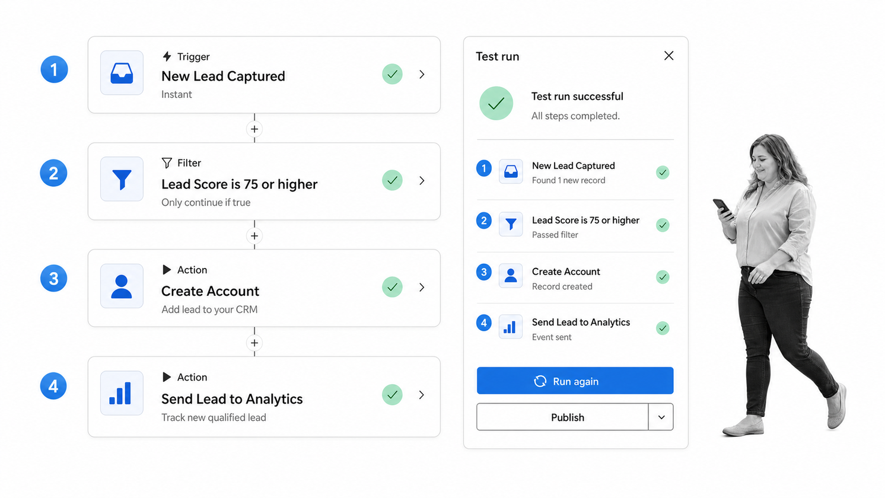
Task: Select the Create Account card title
Action: pos(210,291)
